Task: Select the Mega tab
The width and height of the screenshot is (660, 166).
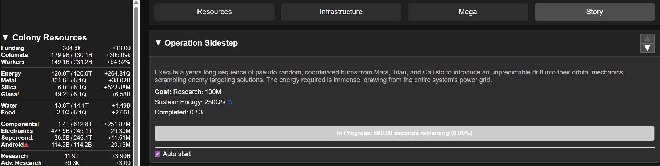Action: (x=468, y=12)
